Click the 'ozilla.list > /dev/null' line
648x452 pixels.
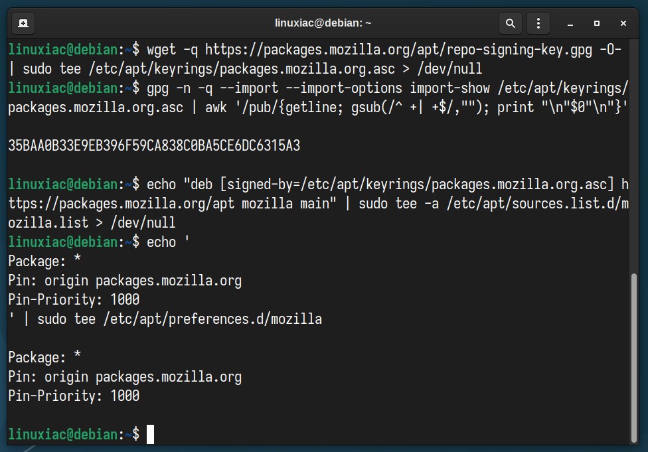click(x=92, y=223)
